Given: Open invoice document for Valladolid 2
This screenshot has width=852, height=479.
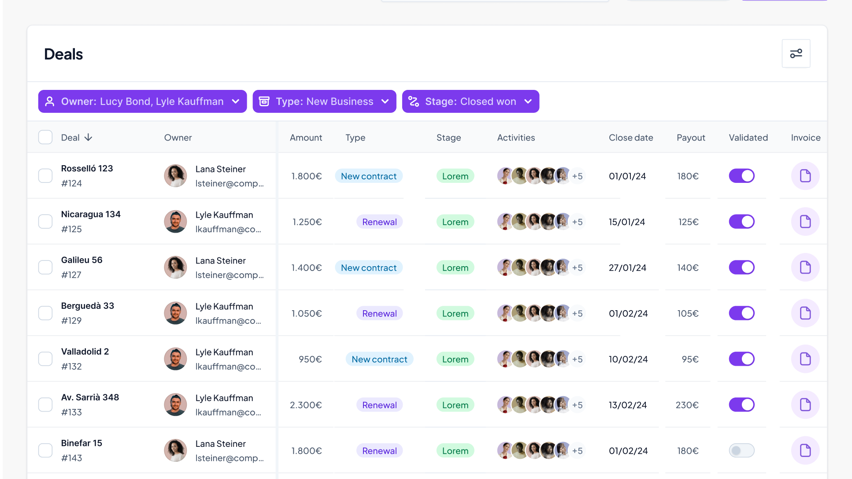Looking at the screenshot, I should pyautogui.click(x=805, y=359).
